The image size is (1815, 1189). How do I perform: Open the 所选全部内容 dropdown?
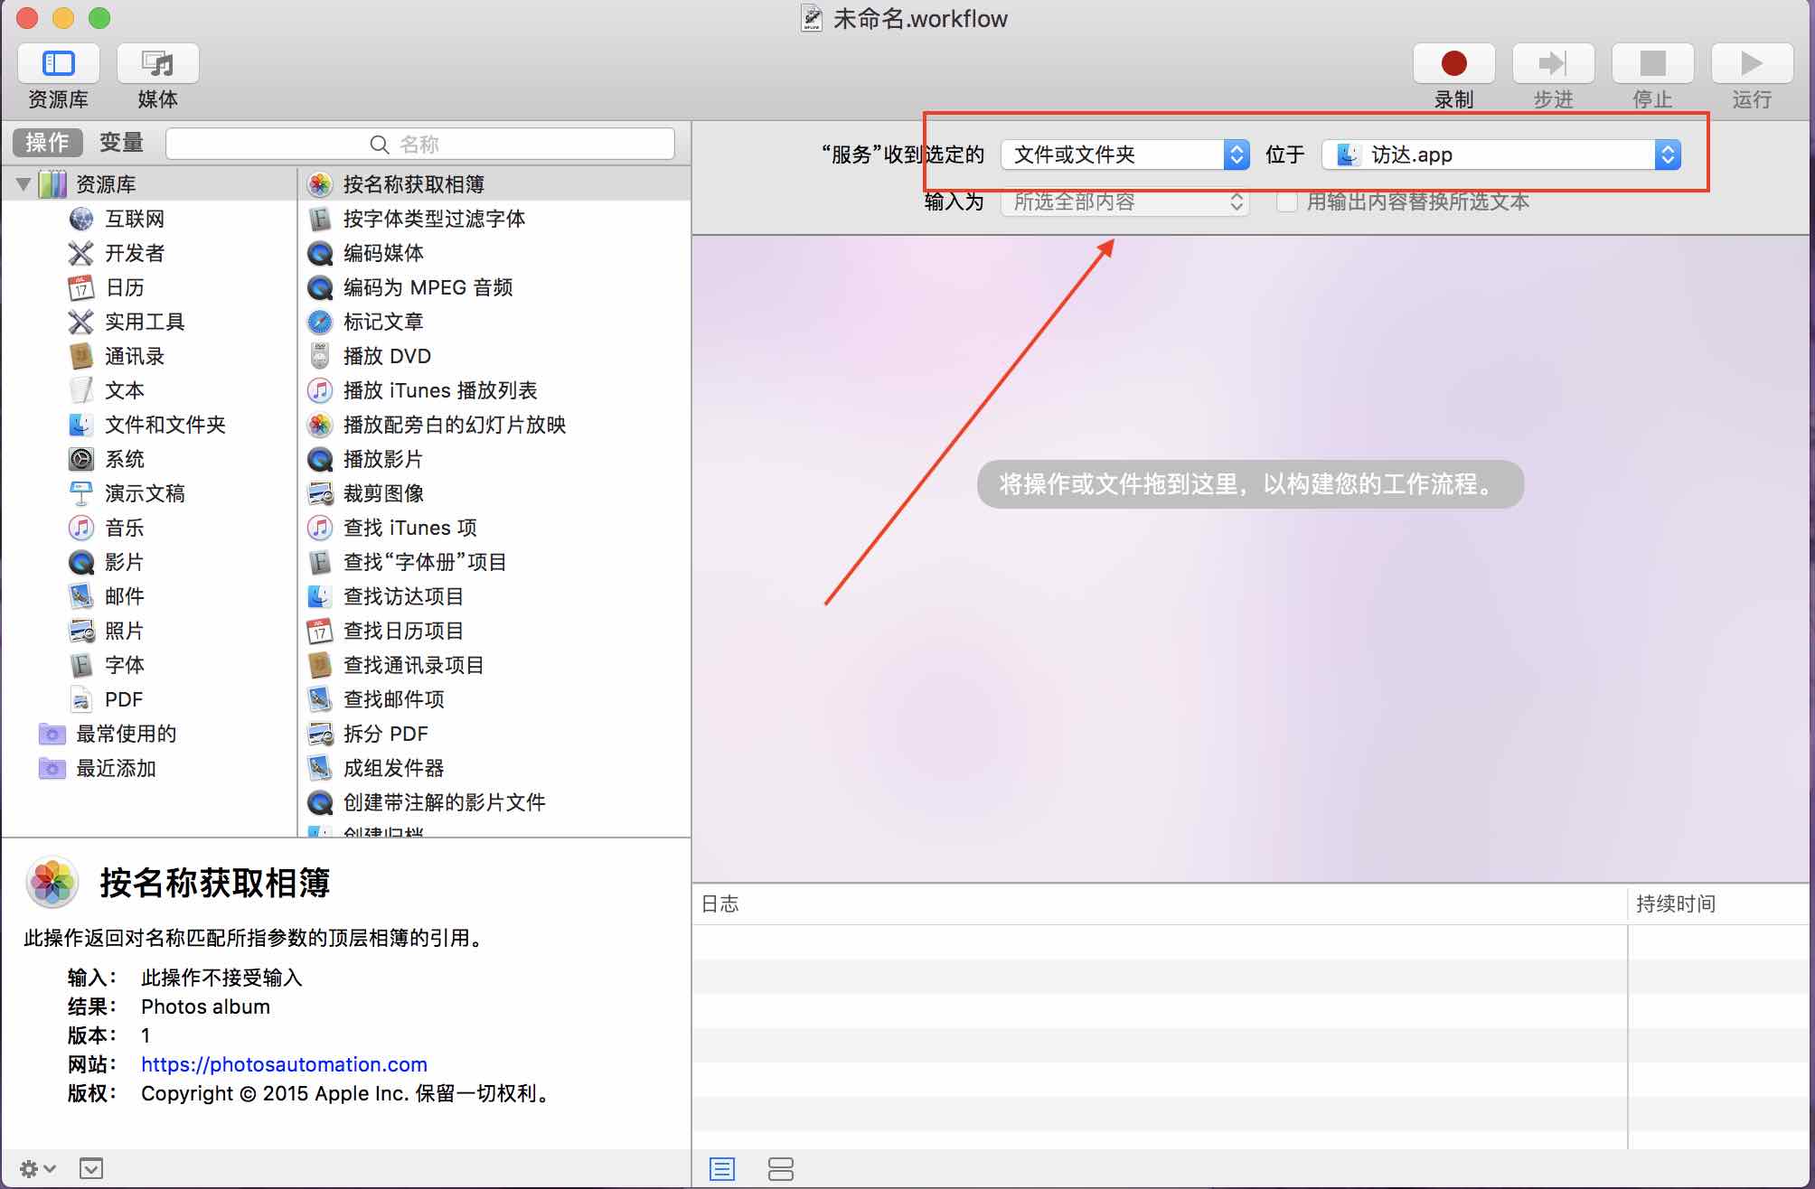1124,201
